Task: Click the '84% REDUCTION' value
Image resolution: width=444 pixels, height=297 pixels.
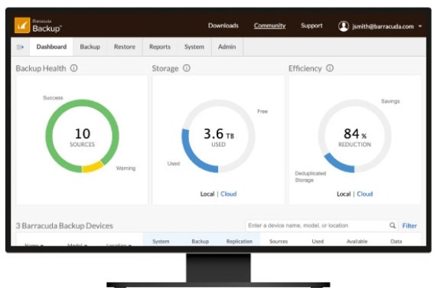Action: pos(354,137)
